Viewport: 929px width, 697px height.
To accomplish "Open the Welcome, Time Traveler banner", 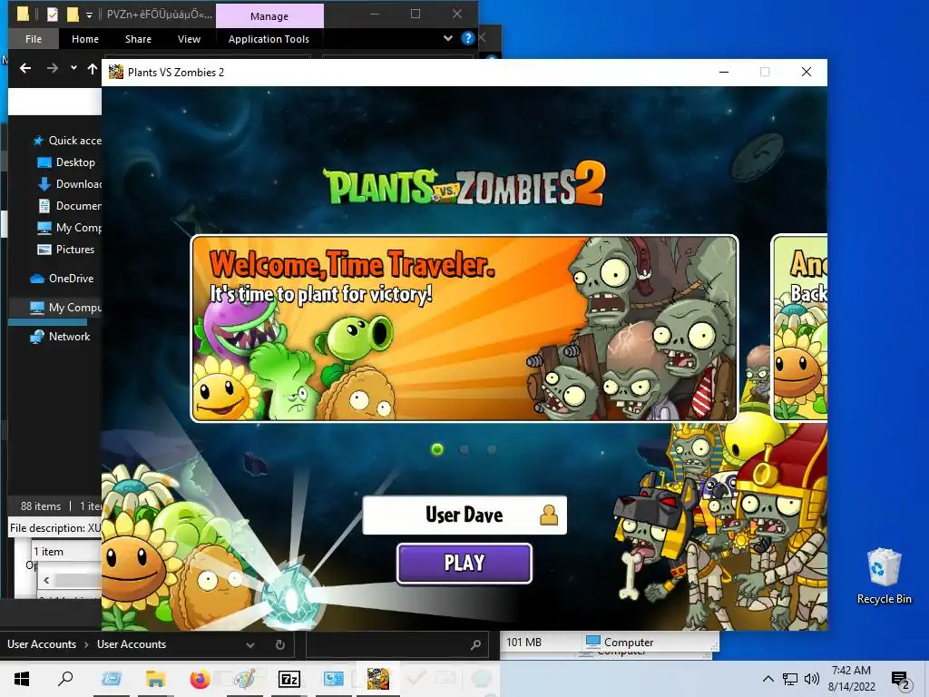I will coord(464,329).
